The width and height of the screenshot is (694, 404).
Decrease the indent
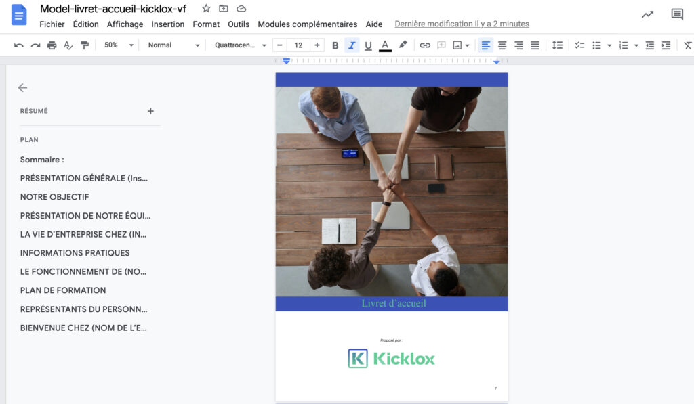pyautogui.click(x=650, y=45)
